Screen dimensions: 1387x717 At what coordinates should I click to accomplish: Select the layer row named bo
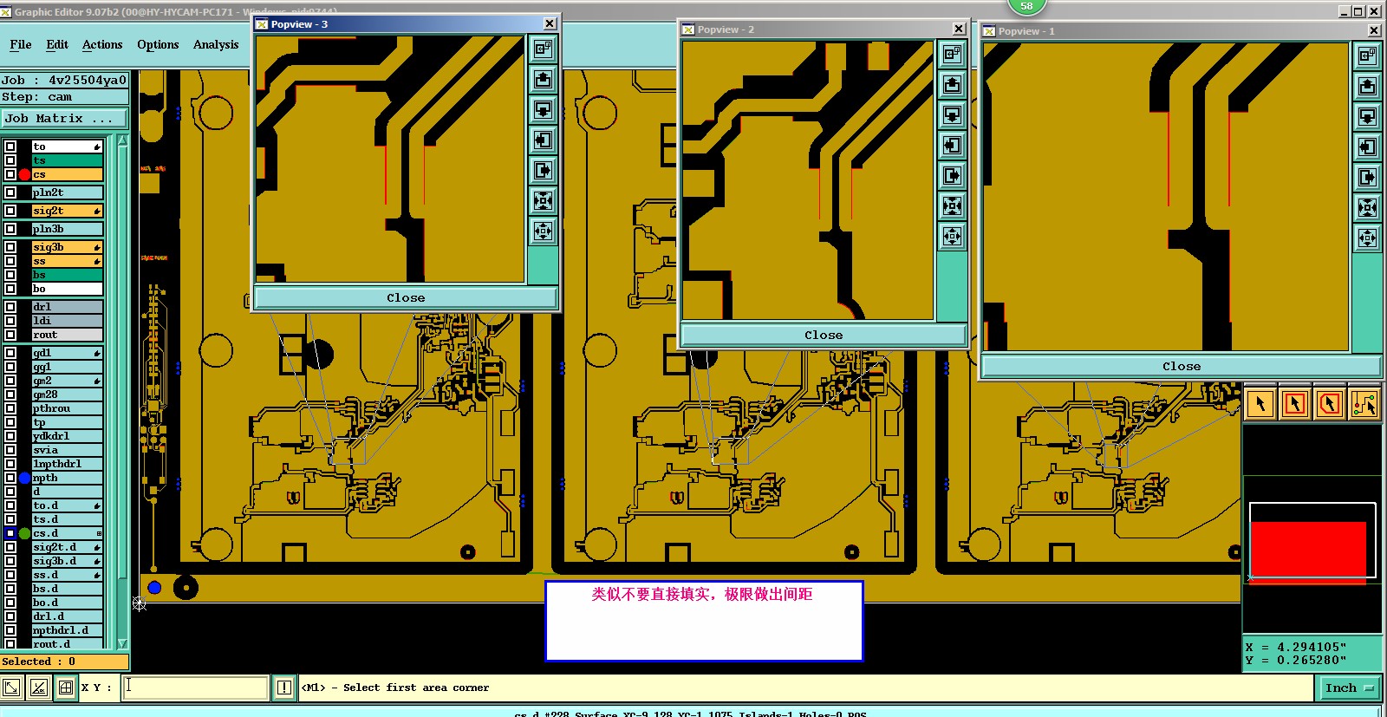pyautogui.click(x=68, y=289)
